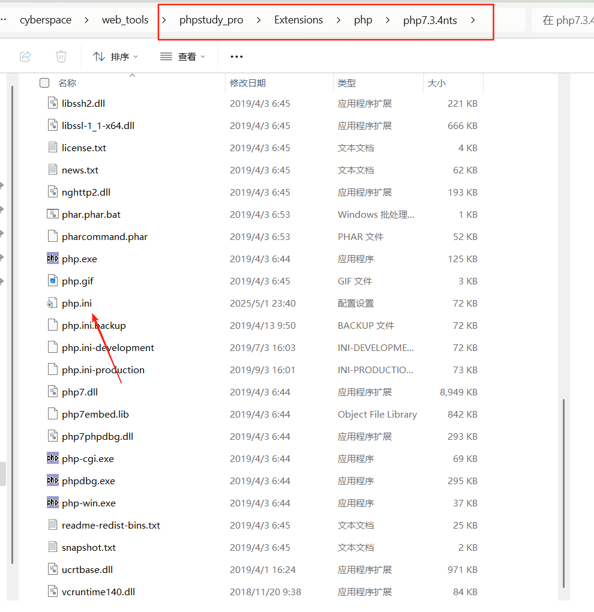Click the php7.dll file icon
Screen dimensions: 594x612
click(x=53, y=391)
